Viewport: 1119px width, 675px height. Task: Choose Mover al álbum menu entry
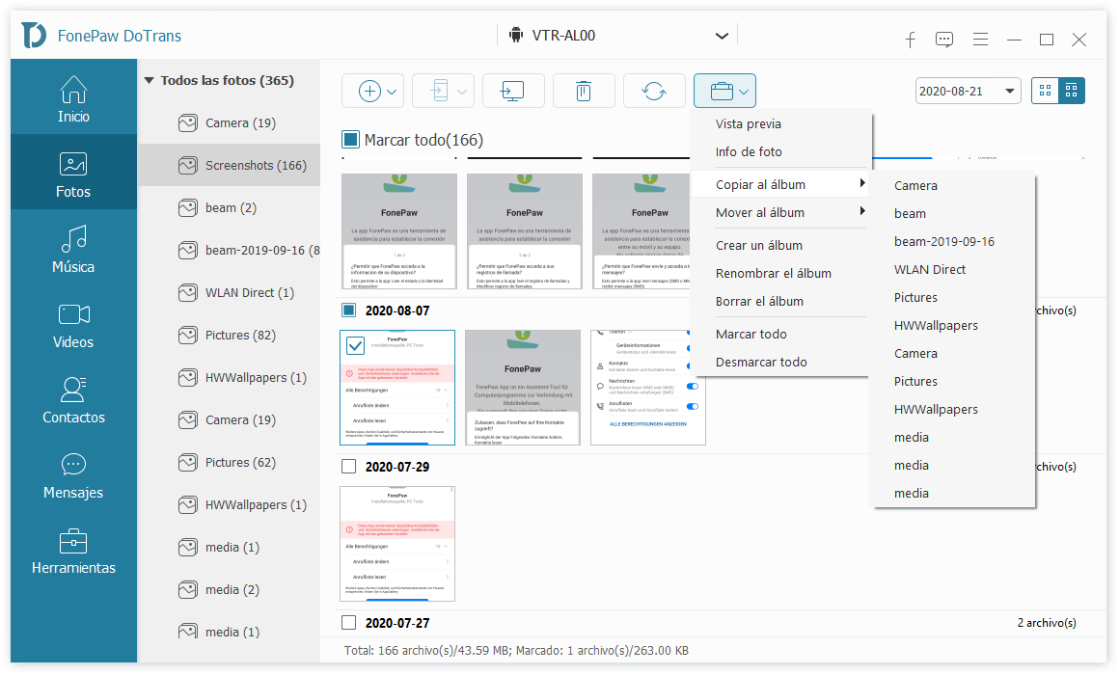click(x=760, y=212)
